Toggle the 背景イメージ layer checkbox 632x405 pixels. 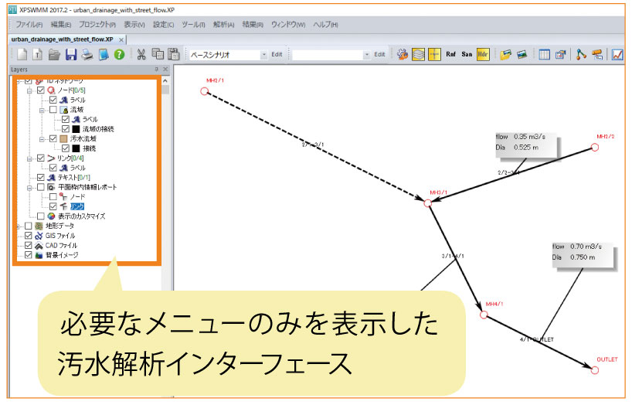[x=29, y=255]
